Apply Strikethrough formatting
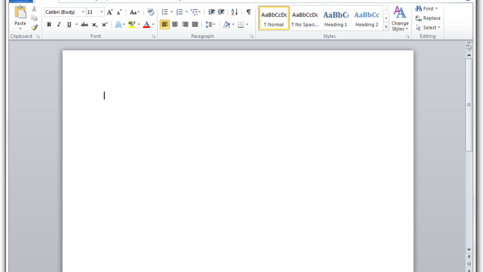The width and height of the screenshot is (483, 272). pos(84,24)
